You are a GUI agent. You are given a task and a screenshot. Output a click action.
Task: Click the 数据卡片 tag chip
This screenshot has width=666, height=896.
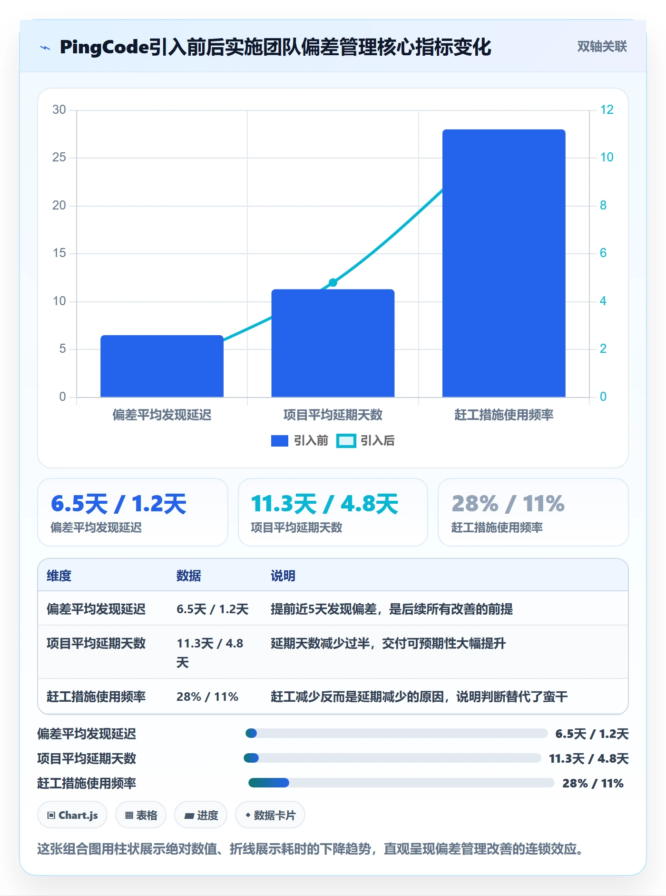pyautogui.click(x=270, y=815)
